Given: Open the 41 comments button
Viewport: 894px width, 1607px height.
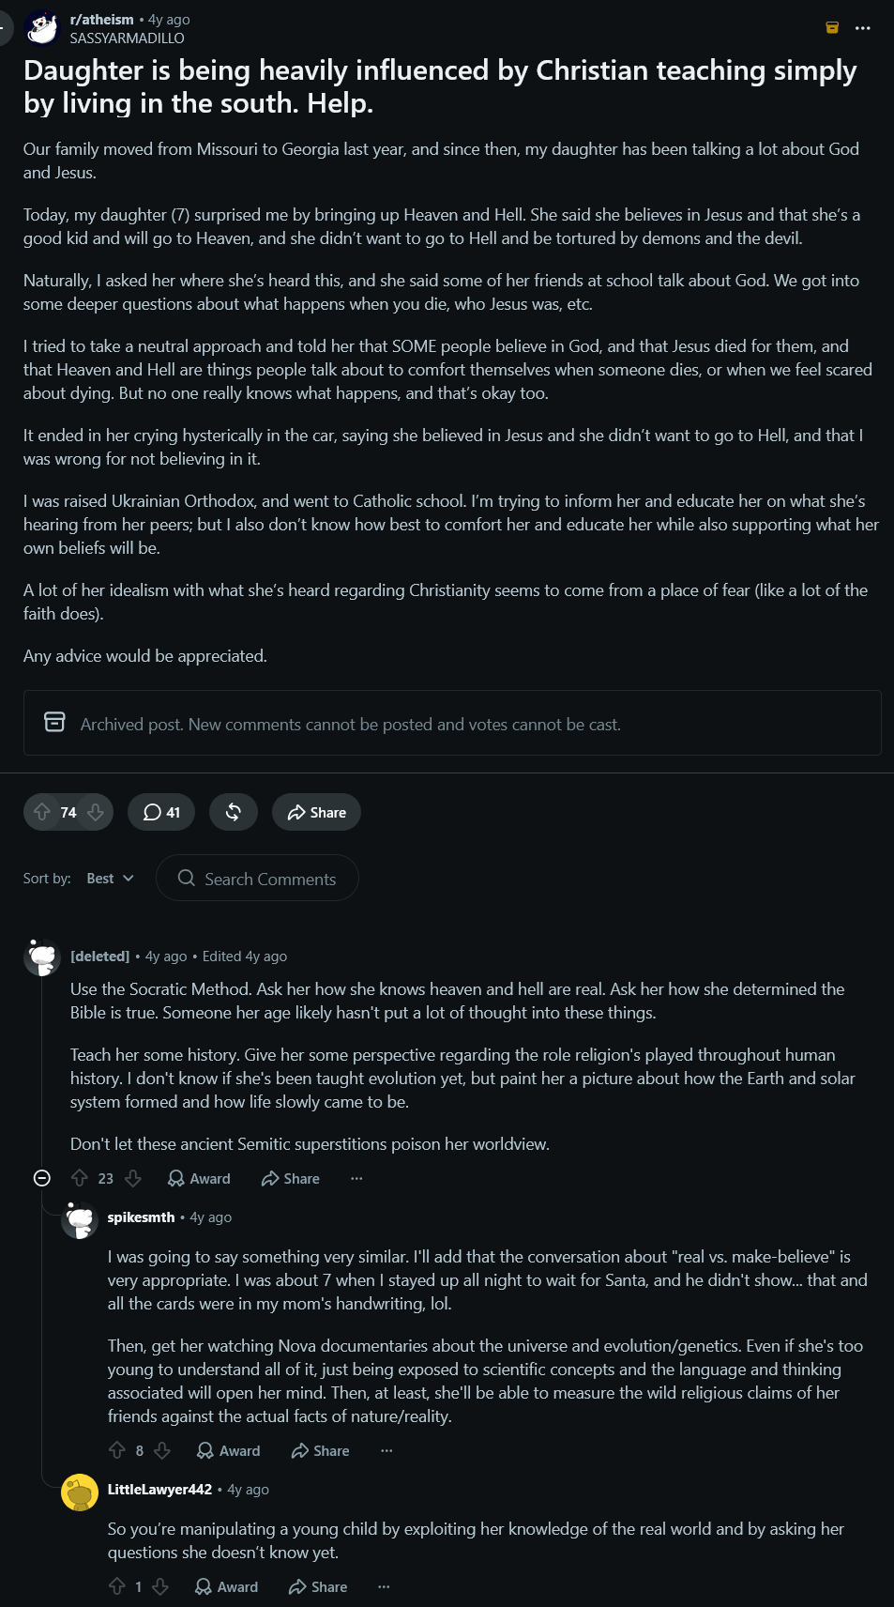Looking at the screenshot, I should coord(161,812).
